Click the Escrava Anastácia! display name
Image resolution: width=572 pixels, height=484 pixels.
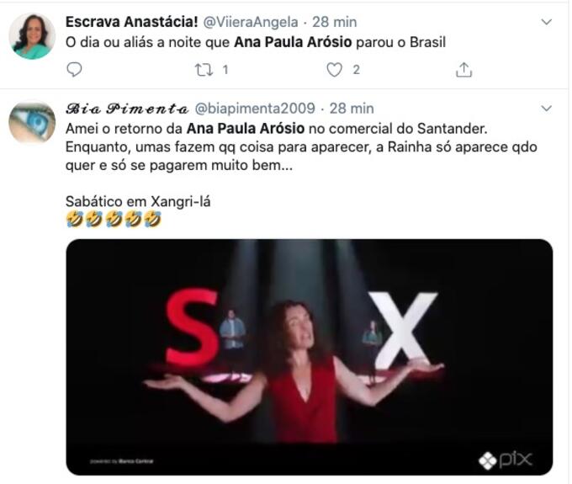pyautogui.click(x=132, y=22)
